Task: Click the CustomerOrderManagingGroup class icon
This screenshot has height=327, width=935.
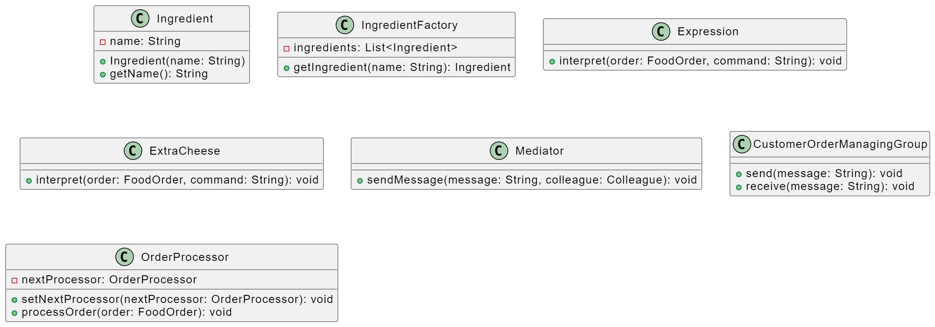Action: (742, 144)
